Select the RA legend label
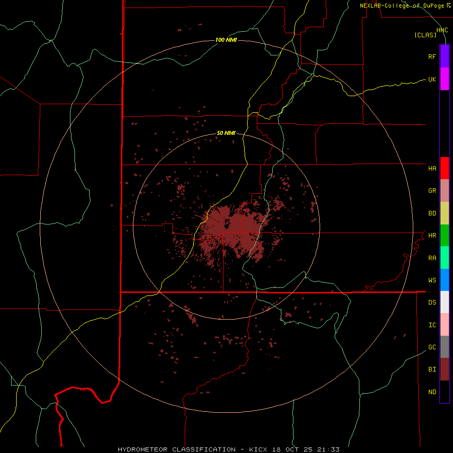453x453 pixels. tap(432, 258)
